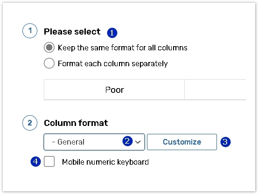Click the '– General' text in the combo box
258x194 pixels.
68,142
